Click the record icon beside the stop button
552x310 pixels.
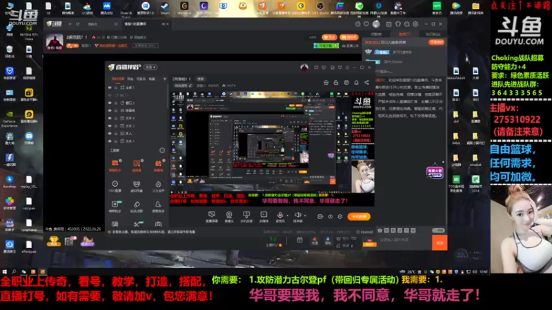(x=320, y=216)
